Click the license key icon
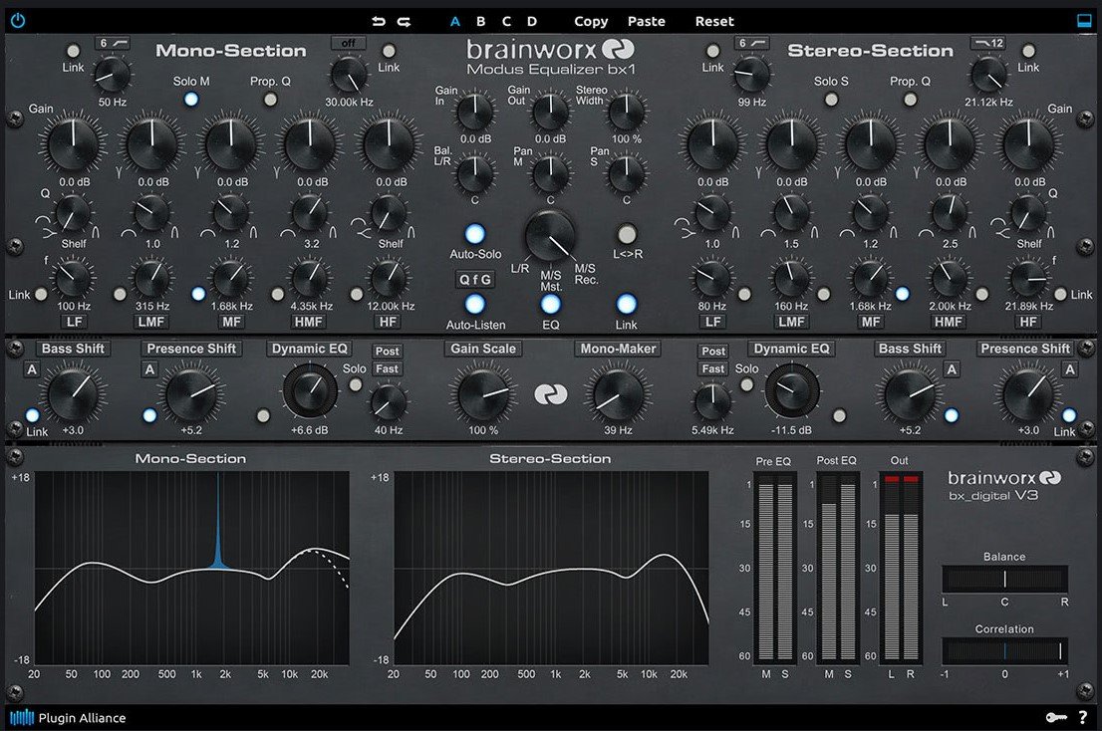Image resolution: width=1102 pixels, height=731 pixels. pyautogui.click(x=1055, y=717)
